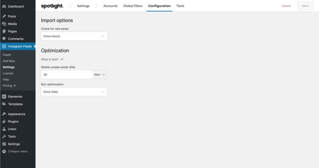
Task: Click the Cancel button
Action: 286,6
